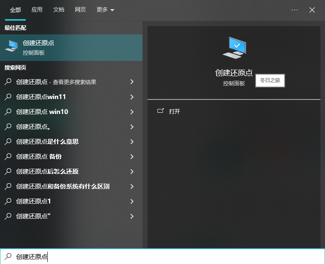Screen dimensions: 325x264
Task: Select suggestion 创建还原点是什么意思
Action: pos(71,142)
